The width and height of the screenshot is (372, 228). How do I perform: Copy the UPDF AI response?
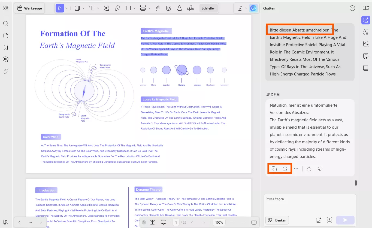click(x=274, y=169)
